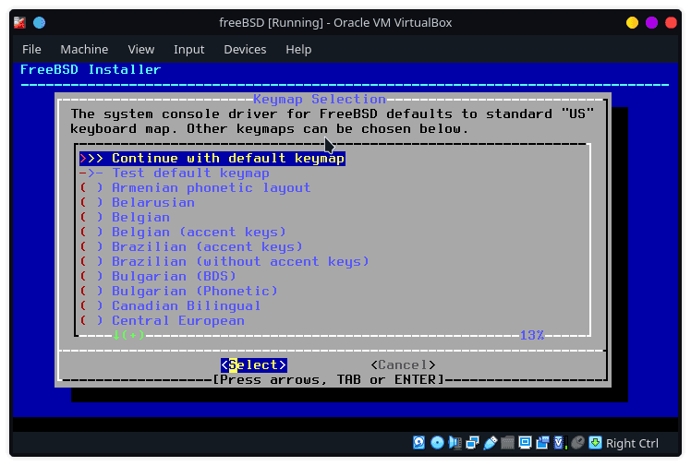This screenshot has height=466, width=691.
Task: Click the Cancel button
Action: click(x=403, y=364)
